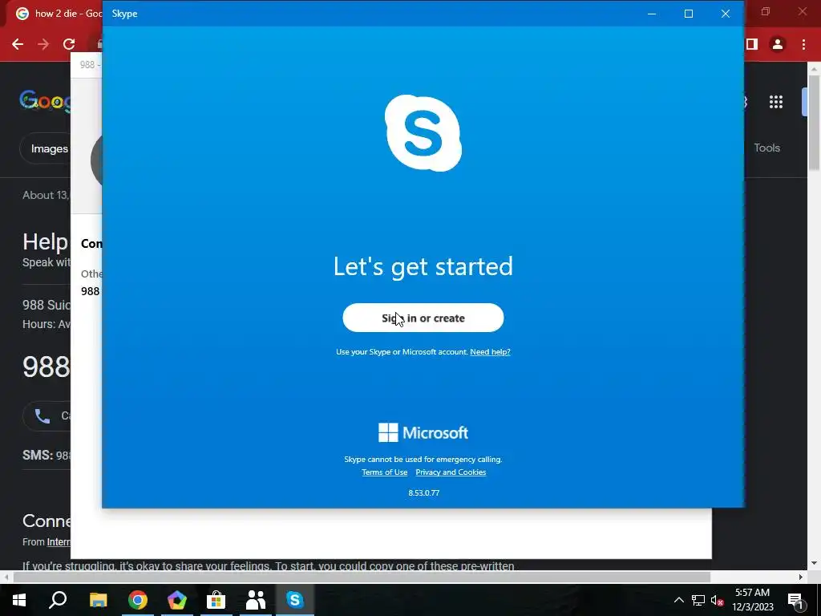Image resolution: width=821 pixels, height=616 pixels.
Task: Open the network icon in the tray
Action: (x=698, y=600)
